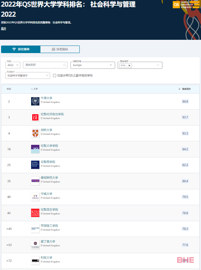Open the University of Oxford crest logo

(x=35, y=101)
